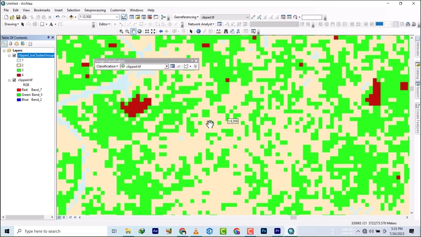
Task: Close the Image Classification toolbar
Action: [196, 61]
